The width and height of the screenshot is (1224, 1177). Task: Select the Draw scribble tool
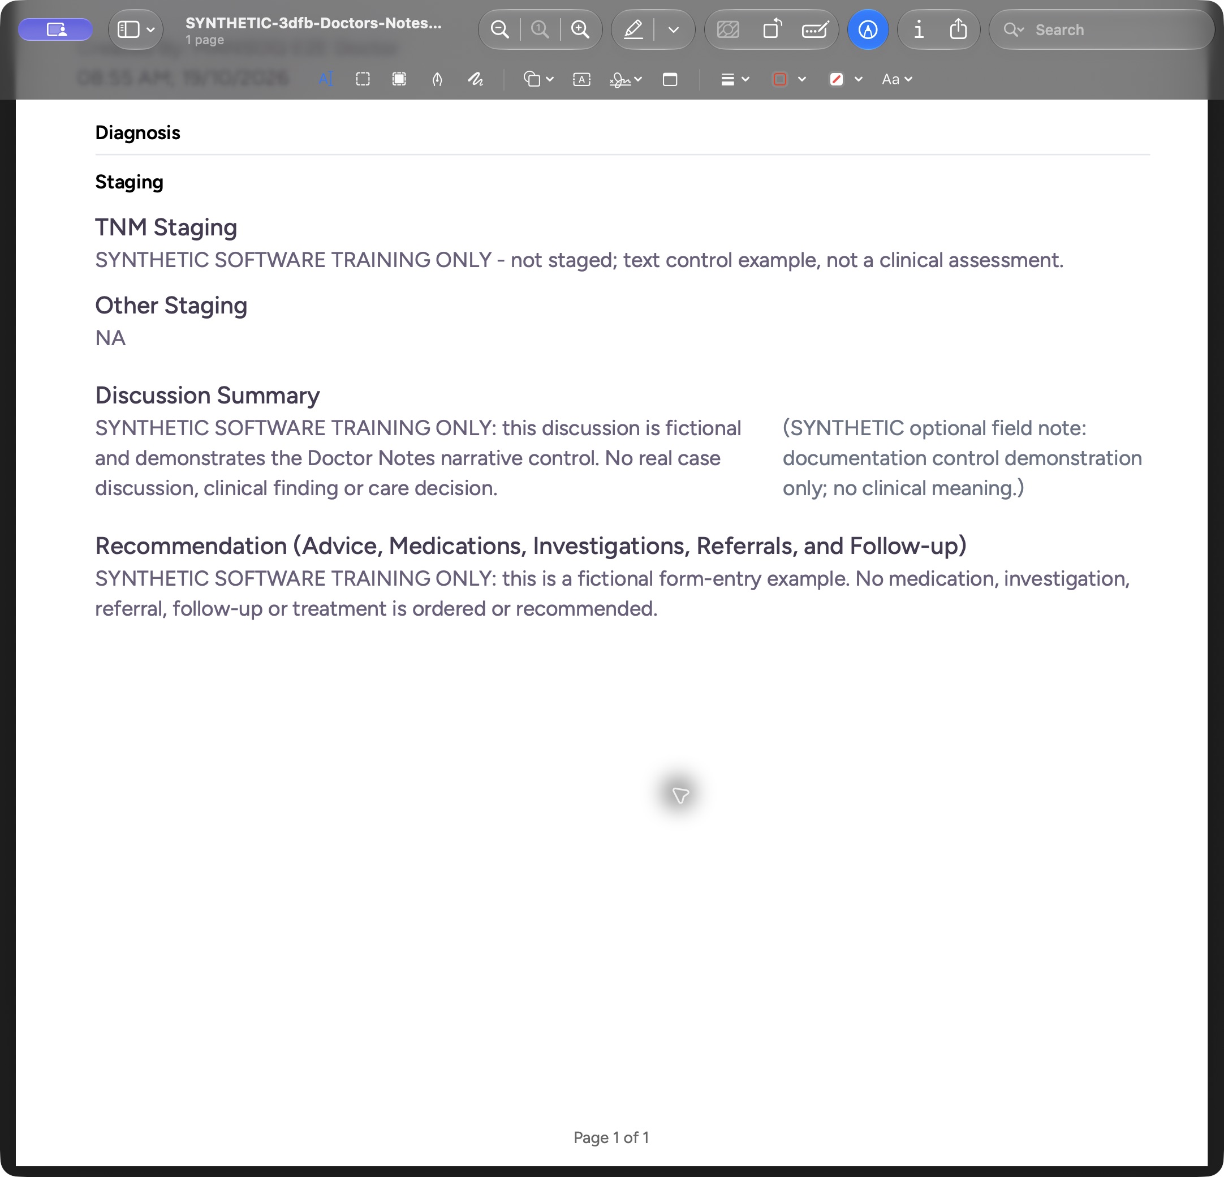coord(476,79)
